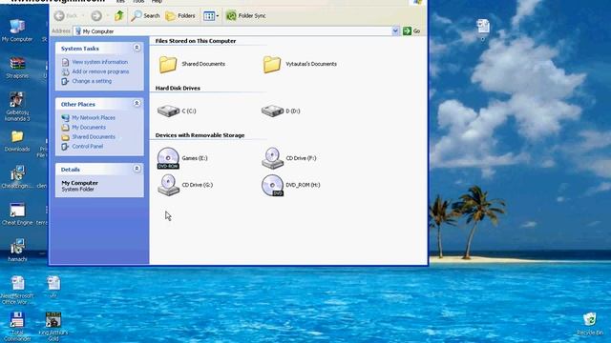Screen dimensions: 611x343
Task: Open the Search pane
Action: 145,15
